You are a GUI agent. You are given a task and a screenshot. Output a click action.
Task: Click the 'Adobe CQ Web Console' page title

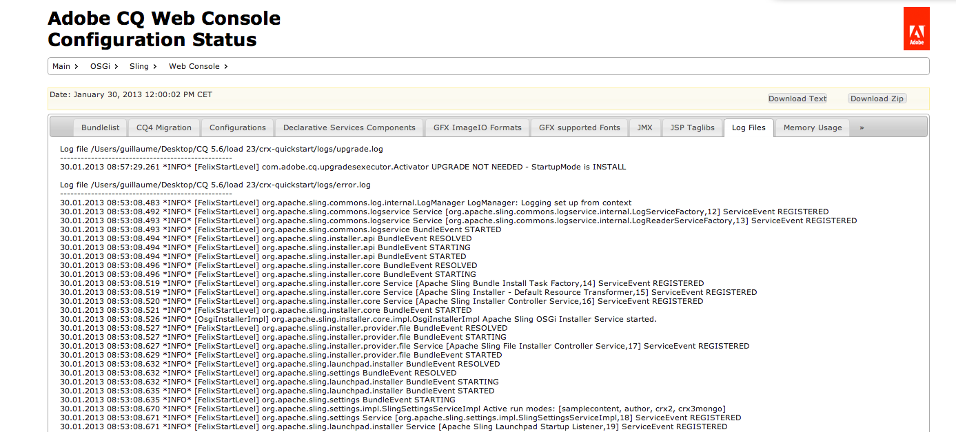(x=164, y=18)
